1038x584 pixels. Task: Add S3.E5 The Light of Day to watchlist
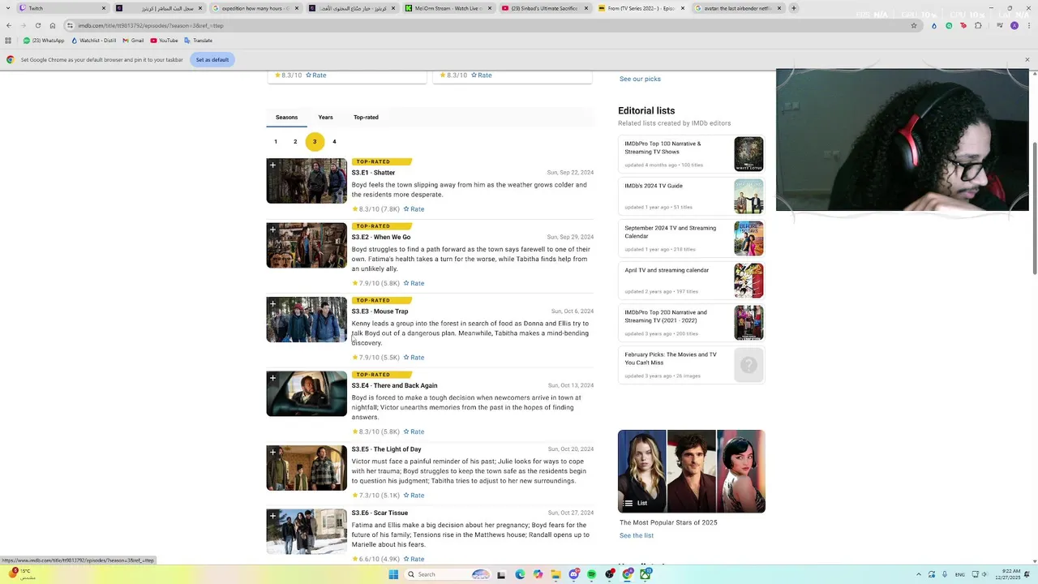(273, 453)
